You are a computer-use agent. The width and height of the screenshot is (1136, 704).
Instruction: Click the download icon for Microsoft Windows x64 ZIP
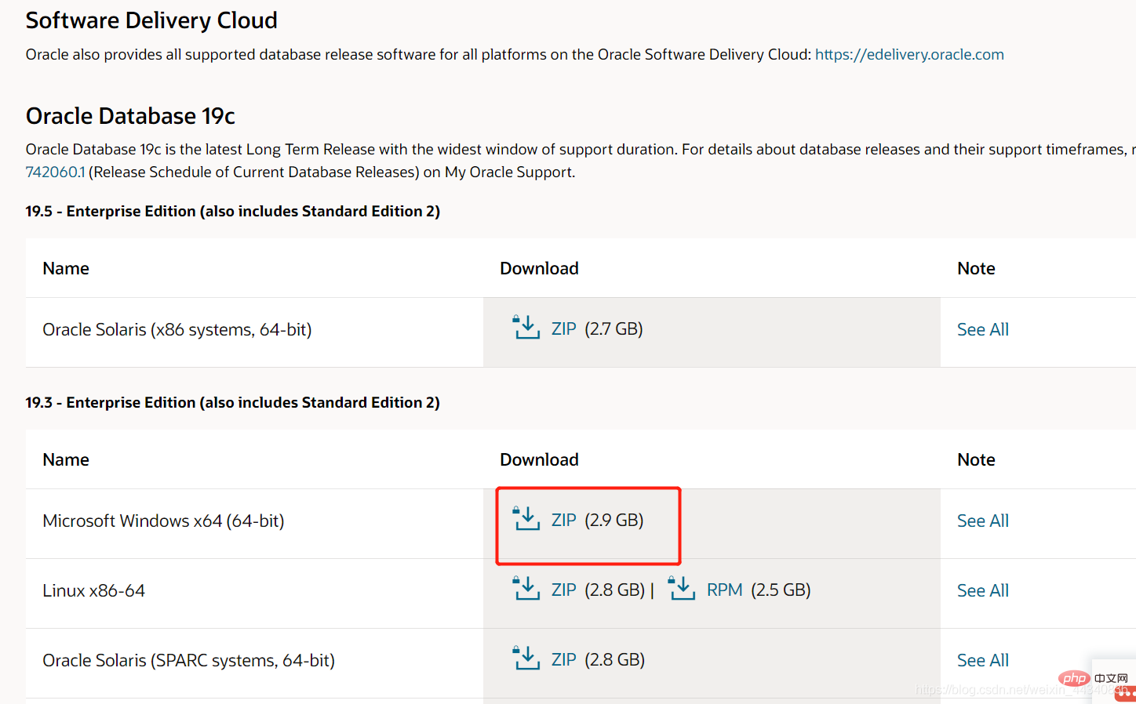[x=526, y=518]
